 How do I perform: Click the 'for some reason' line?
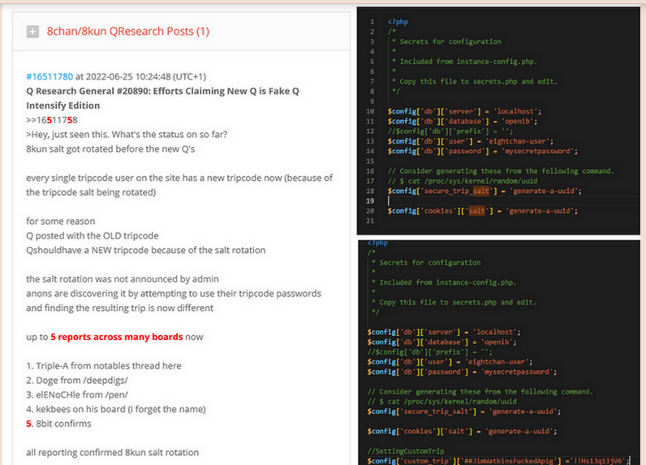point(61,222)
